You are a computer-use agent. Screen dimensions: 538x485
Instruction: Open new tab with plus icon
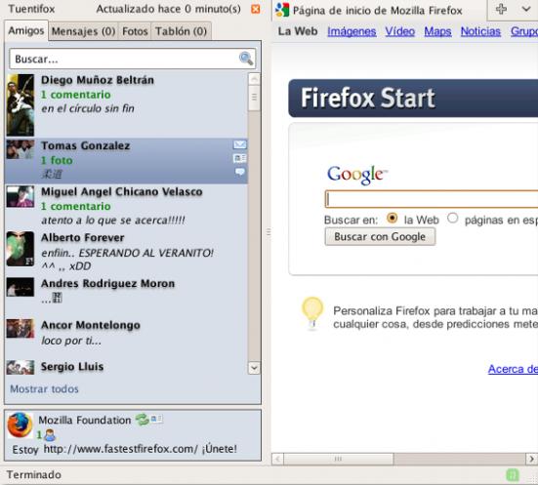point(501,9)
